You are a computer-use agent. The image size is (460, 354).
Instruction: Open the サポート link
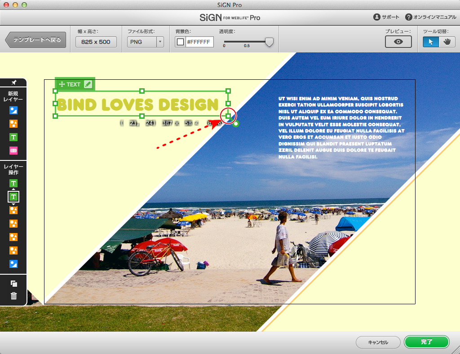click(386, 17)
